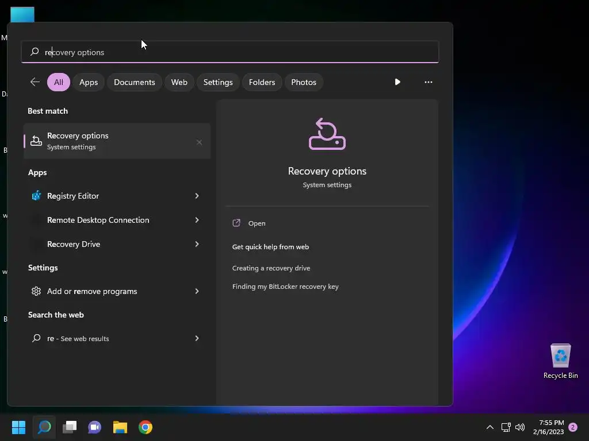
Task: Expand the Recovery Drive chevron
Action: [x=197, y=244]
